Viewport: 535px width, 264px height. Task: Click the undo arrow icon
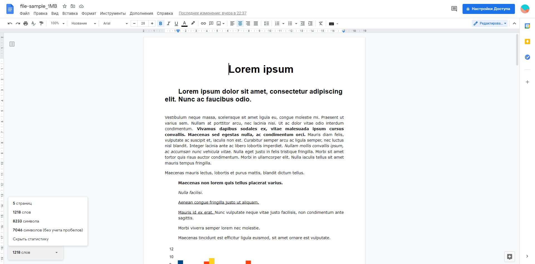click(x=10, y=23)
